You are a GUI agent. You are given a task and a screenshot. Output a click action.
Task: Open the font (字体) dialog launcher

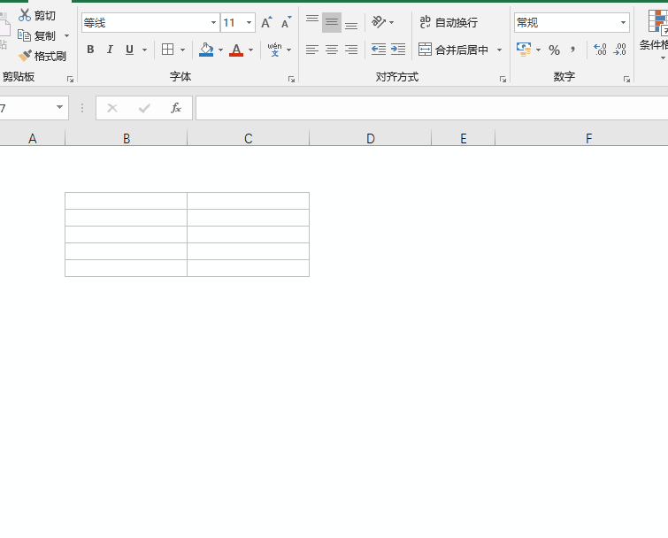point(291,80)
